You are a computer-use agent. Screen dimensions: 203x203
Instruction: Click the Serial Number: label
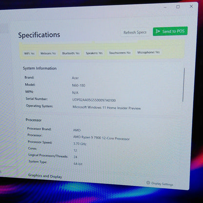pyautogui.click(x=37, y=99)
